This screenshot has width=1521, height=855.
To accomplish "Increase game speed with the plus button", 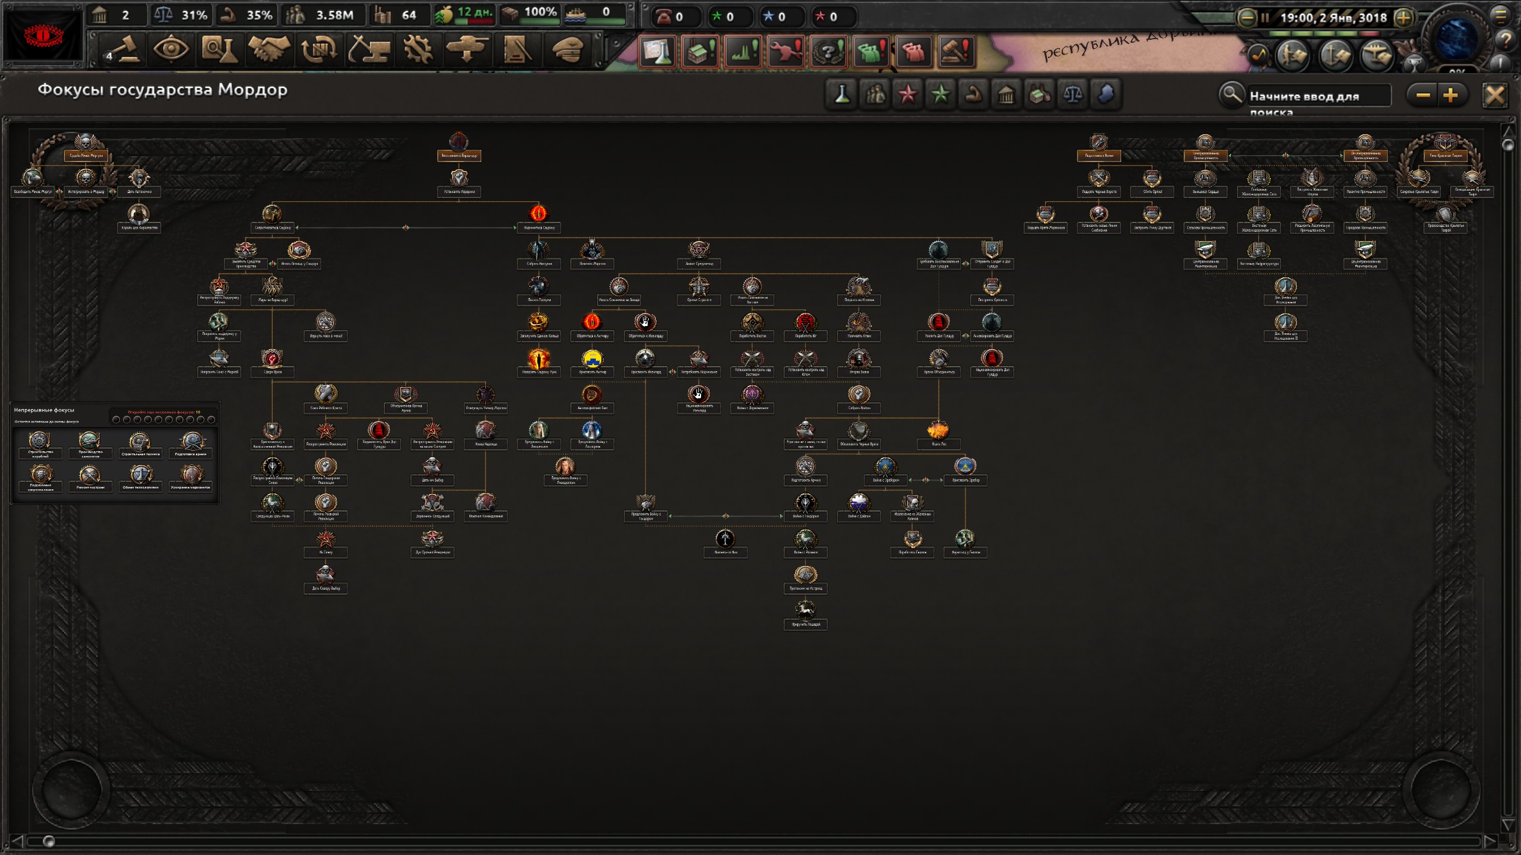I will coord(1403,18).
